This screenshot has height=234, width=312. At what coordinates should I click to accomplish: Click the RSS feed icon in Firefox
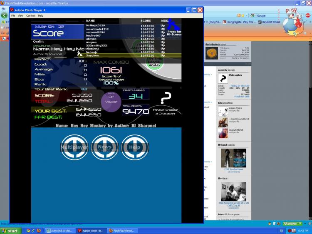tap(239, 15)
